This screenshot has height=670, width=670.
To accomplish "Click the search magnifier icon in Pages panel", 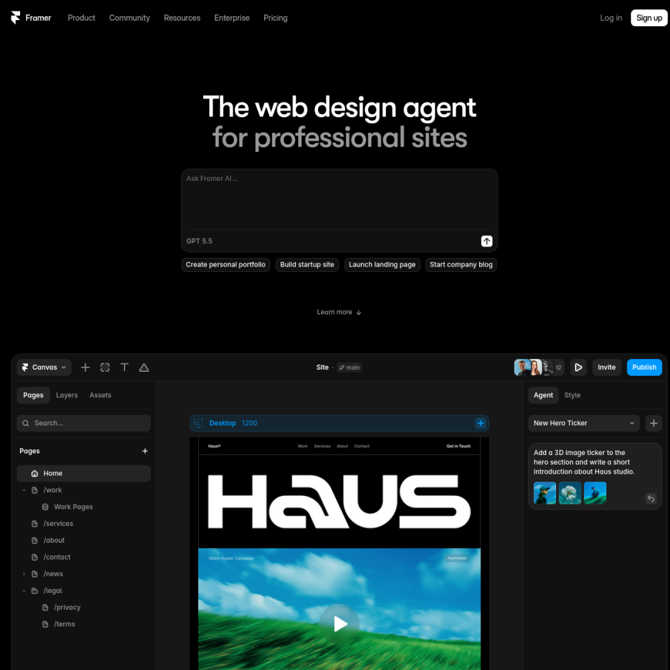I will click(25, 423).
